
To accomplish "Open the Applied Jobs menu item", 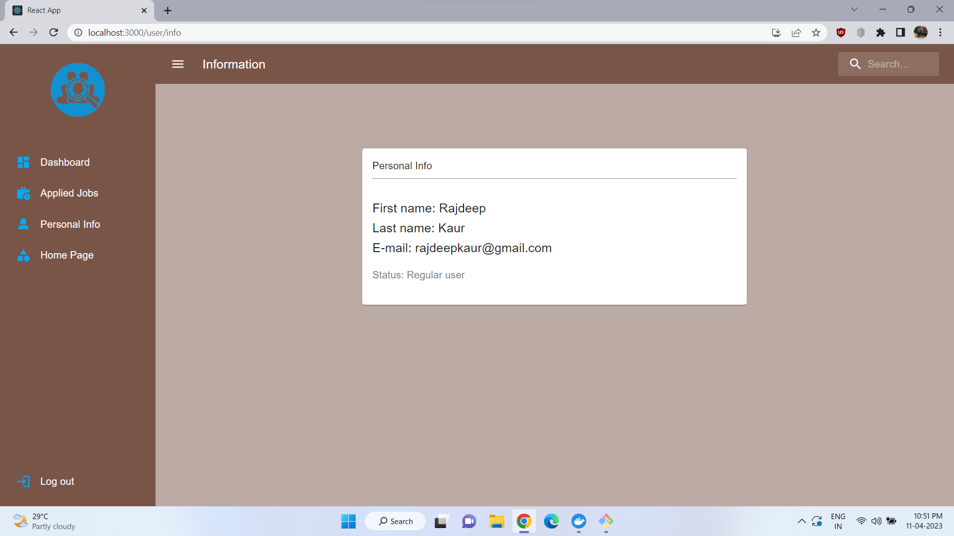I will (x=69, y=193).
